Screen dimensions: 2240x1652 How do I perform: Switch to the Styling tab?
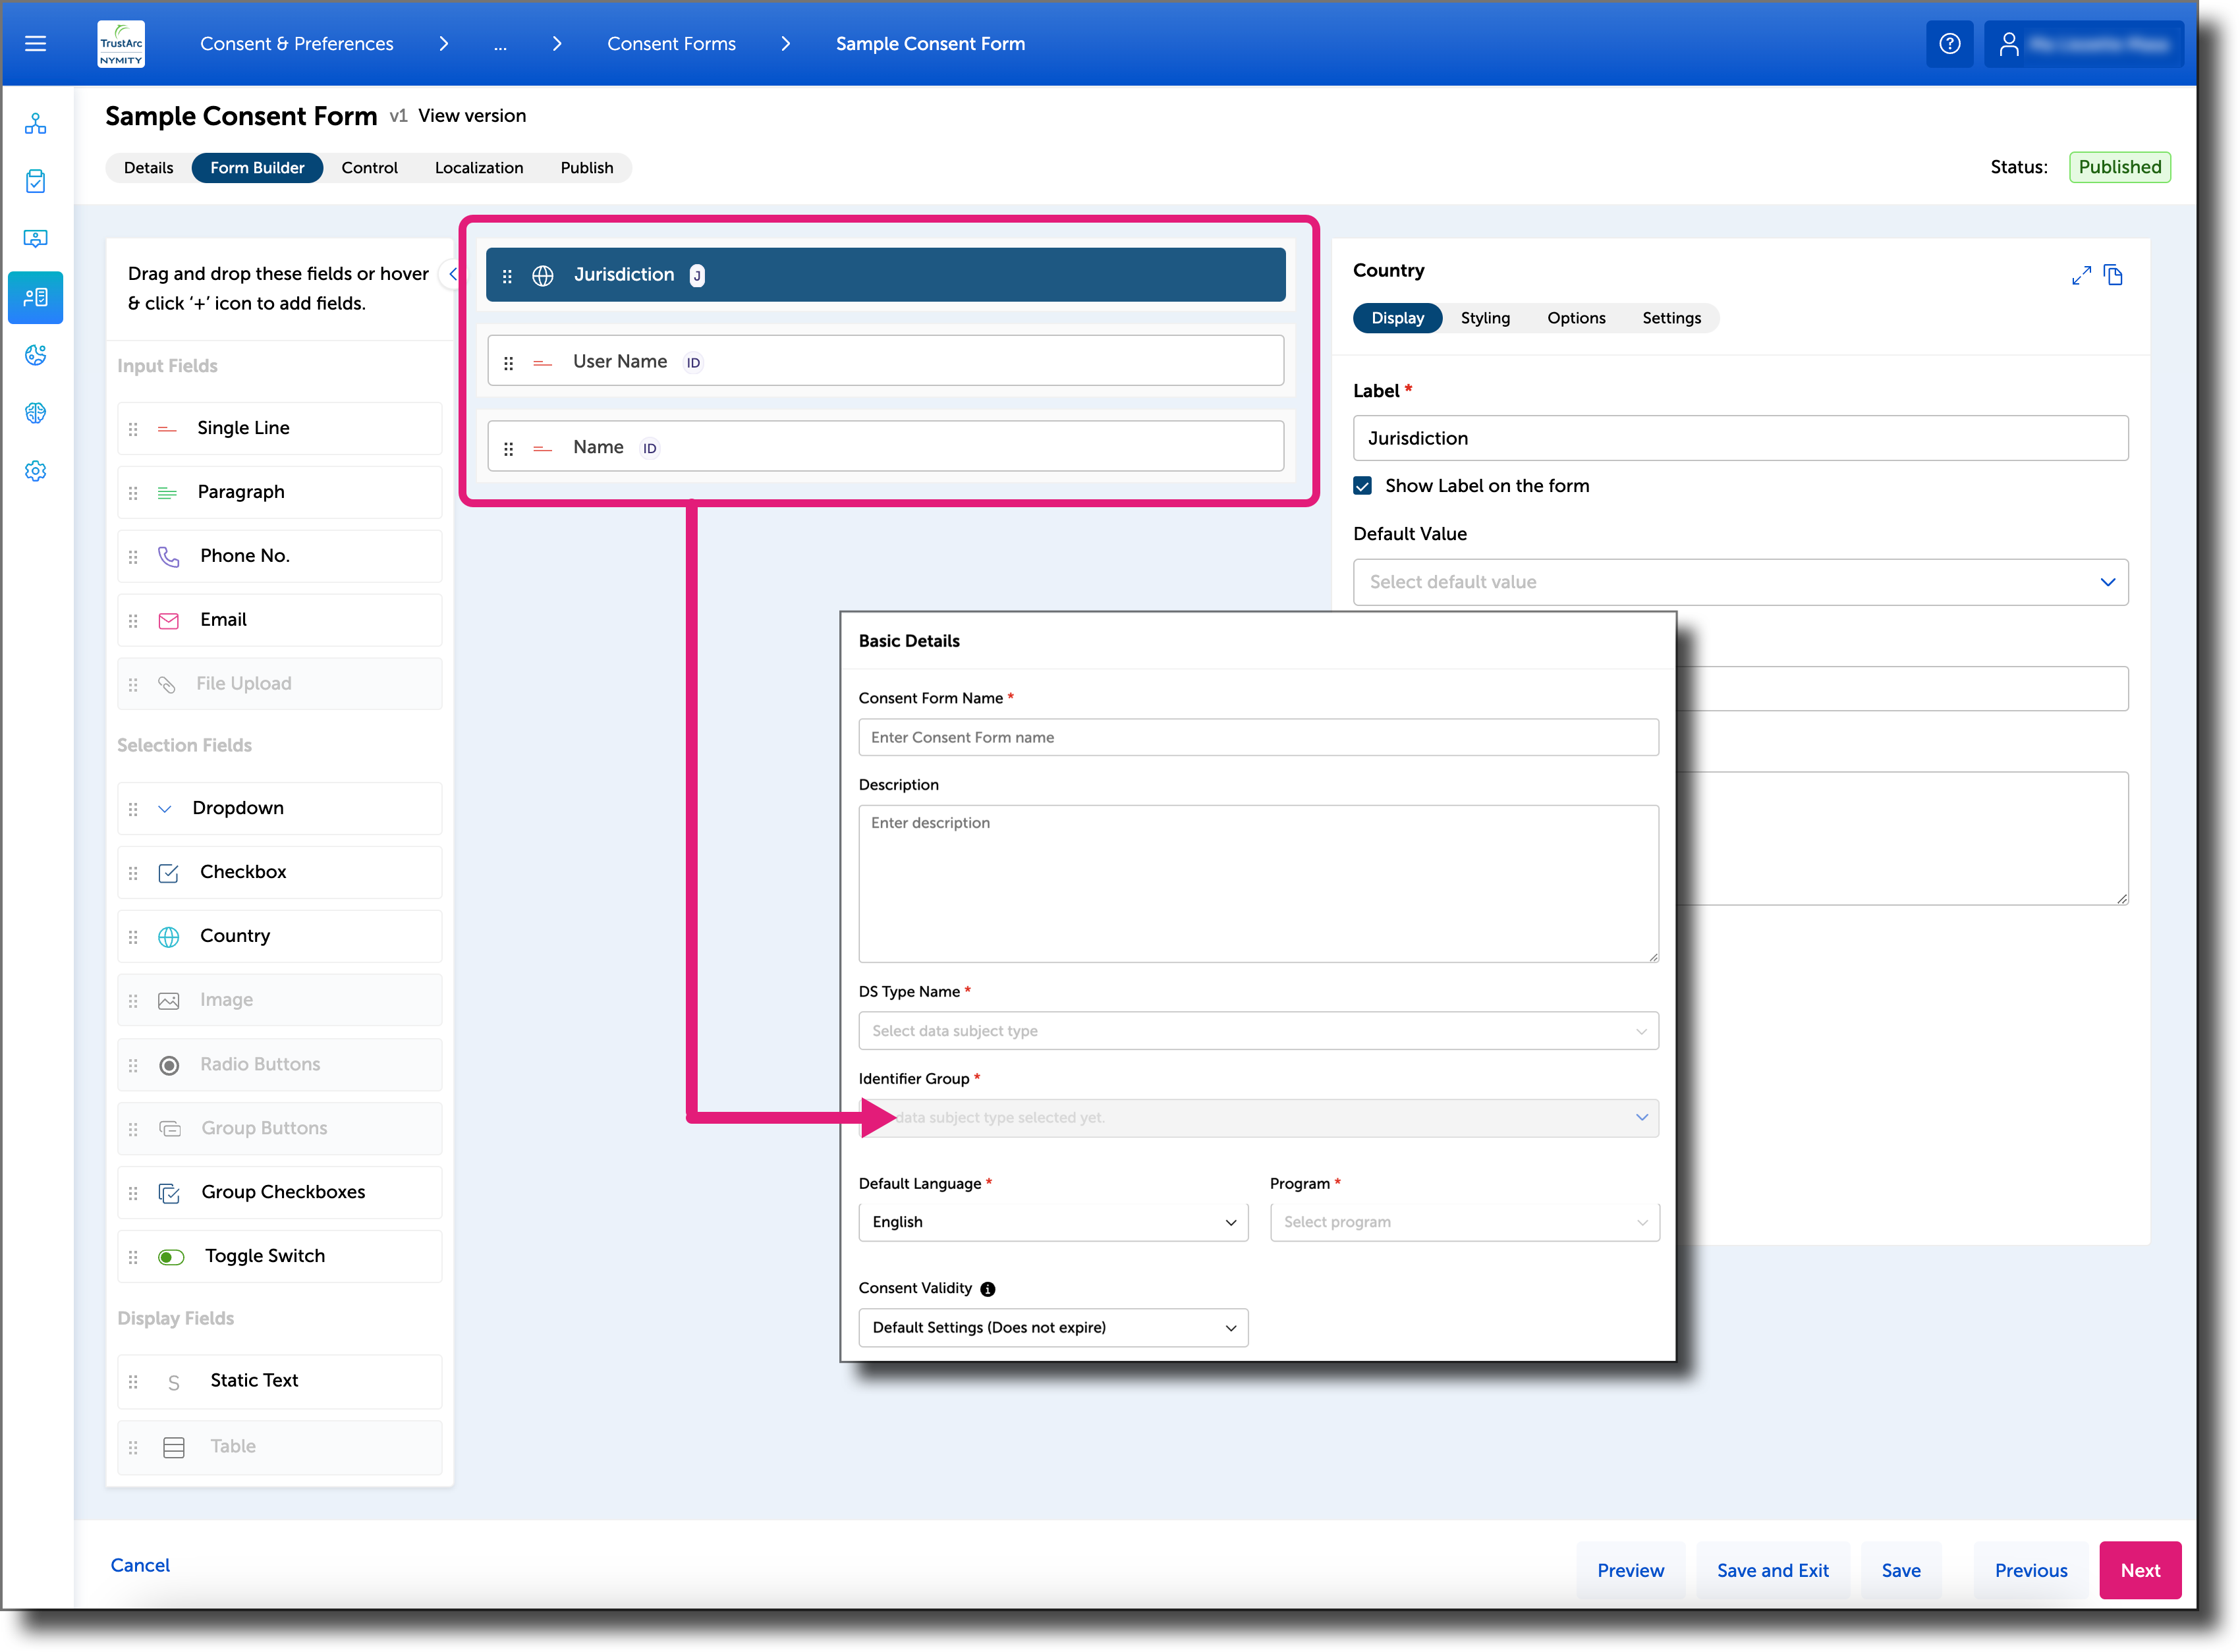tap(1486, 318)
